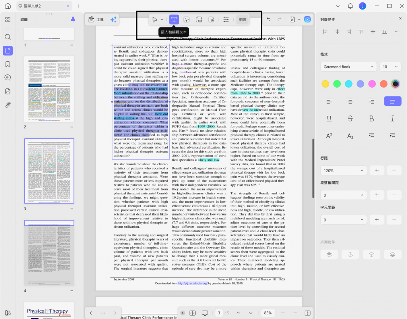Open the comments panel in sidebar
Viewport: 407px width, 319px height.
tap(8, 78)
